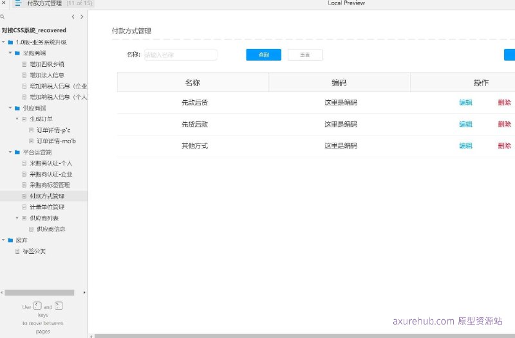
Task: Collapse the 平台运营端 folder
Action: (x=10, y=152)
